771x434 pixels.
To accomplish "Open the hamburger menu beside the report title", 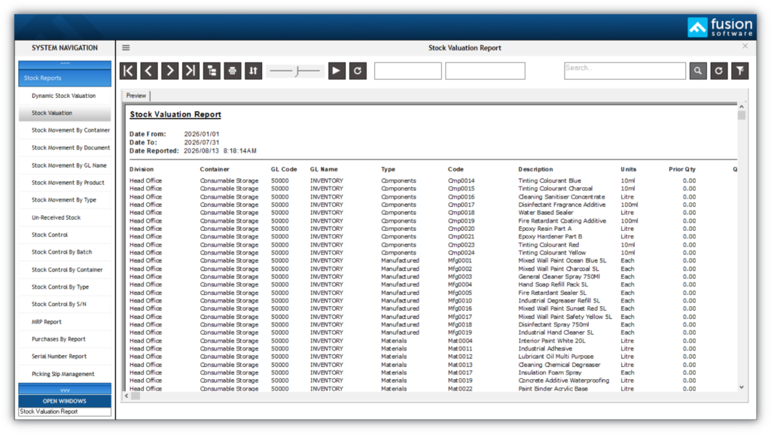I will tap(126, 47).
